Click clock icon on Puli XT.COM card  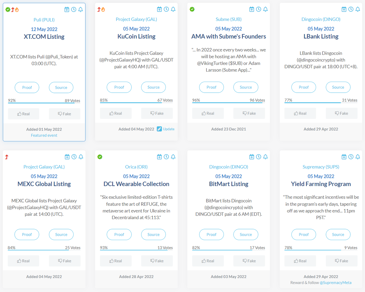tap(74, 10)
